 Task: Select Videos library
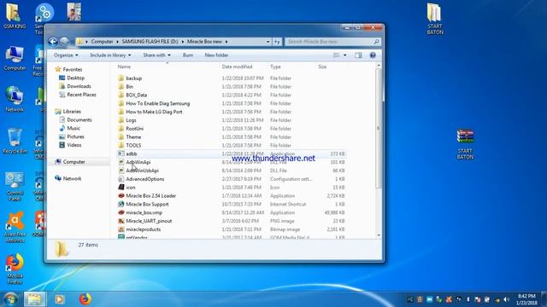(74, 145)
